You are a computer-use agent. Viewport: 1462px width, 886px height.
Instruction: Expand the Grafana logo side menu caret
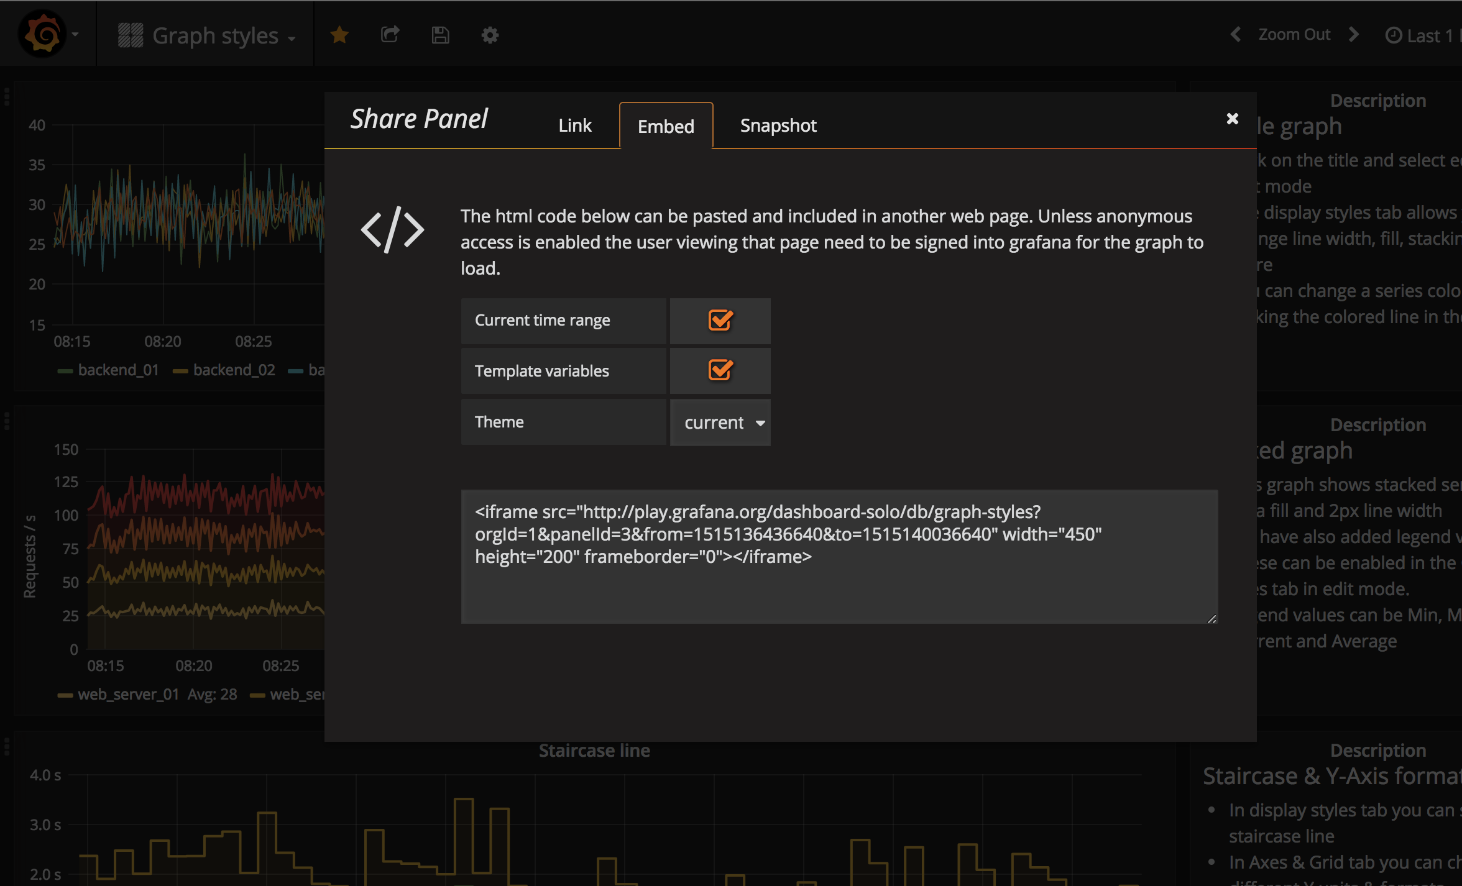pyautogui.click(x=75, y=35)
